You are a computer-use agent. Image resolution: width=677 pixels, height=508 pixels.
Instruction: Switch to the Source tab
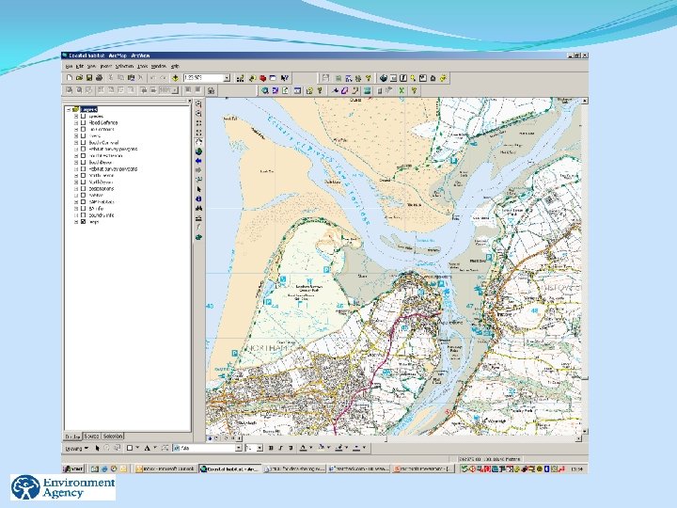[91, 437]
